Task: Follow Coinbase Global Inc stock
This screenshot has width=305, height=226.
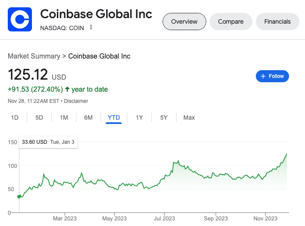Action: click(x=272, y=76)
